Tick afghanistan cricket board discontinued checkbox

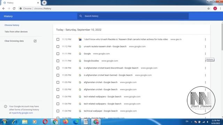58,68
